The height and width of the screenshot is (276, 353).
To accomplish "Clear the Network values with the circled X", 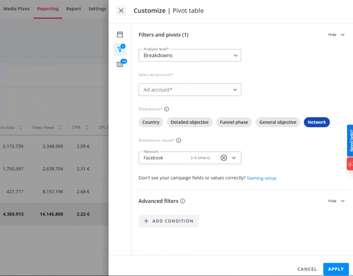I will 224,158.
